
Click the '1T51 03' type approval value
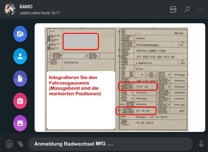tap(142, 87)
